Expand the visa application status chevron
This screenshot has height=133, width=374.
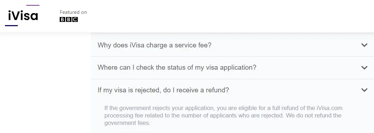(364, 68)
